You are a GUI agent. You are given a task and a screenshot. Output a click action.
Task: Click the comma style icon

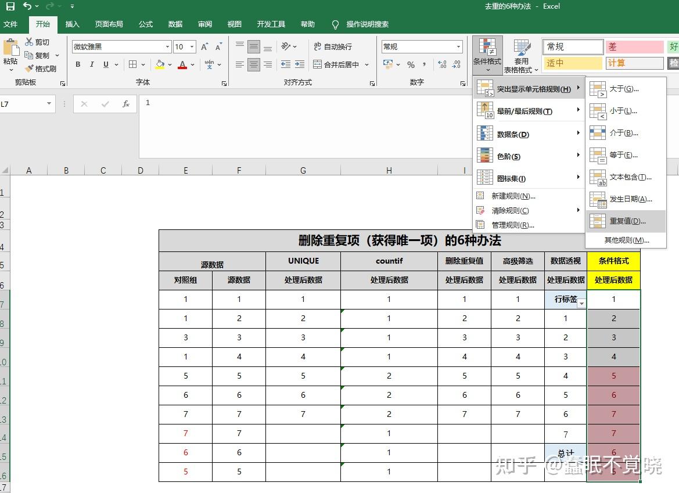pos(425,64)
